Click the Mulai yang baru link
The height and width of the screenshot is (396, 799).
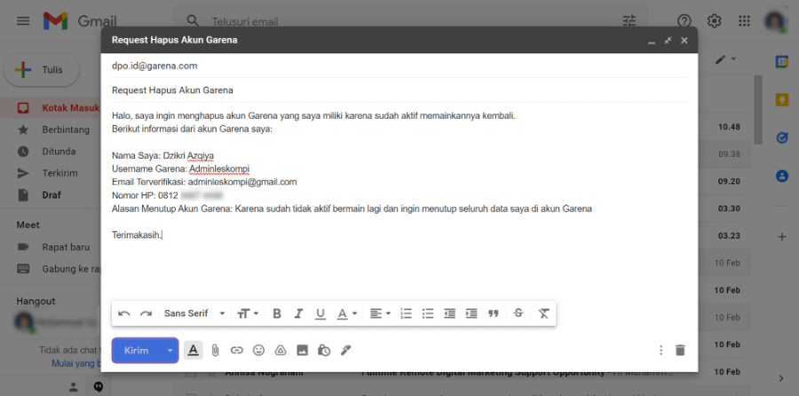(x=76, y=363)
